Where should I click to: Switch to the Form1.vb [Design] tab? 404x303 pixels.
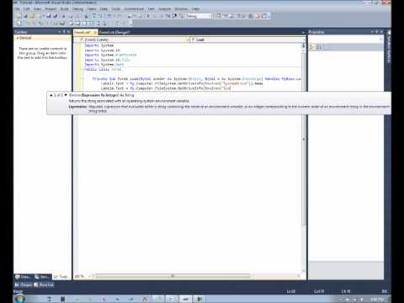[114, 32]
